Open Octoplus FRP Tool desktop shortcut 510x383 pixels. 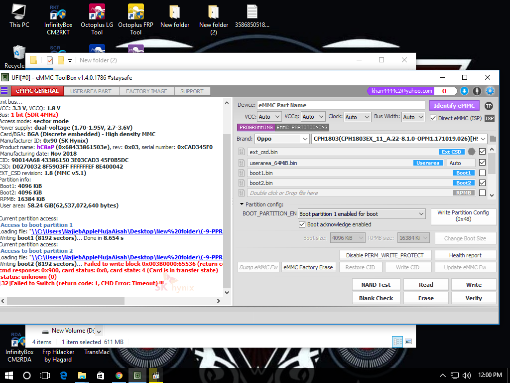[x=135, y=19]
